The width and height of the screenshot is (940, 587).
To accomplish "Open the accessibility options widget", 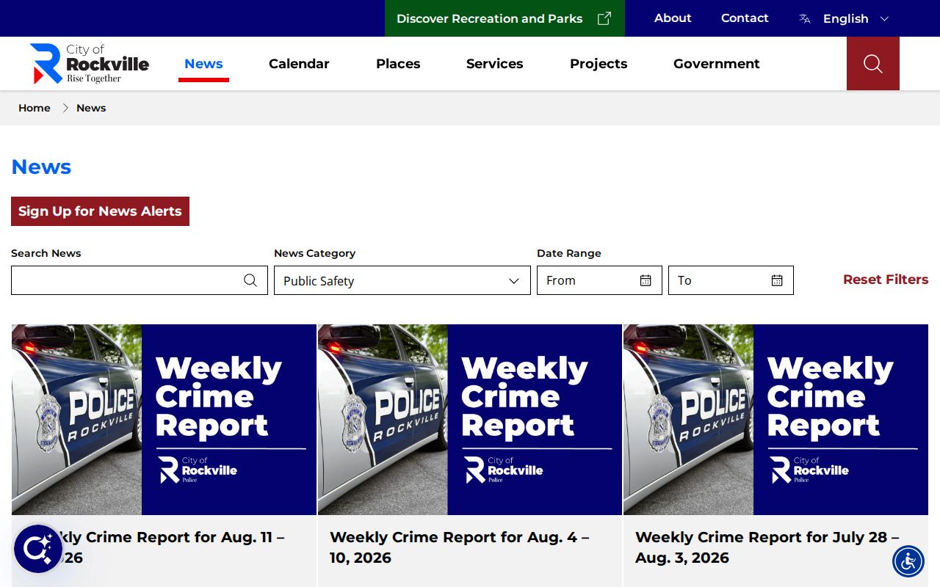I will pyautogui.click(x=908, y=561).
